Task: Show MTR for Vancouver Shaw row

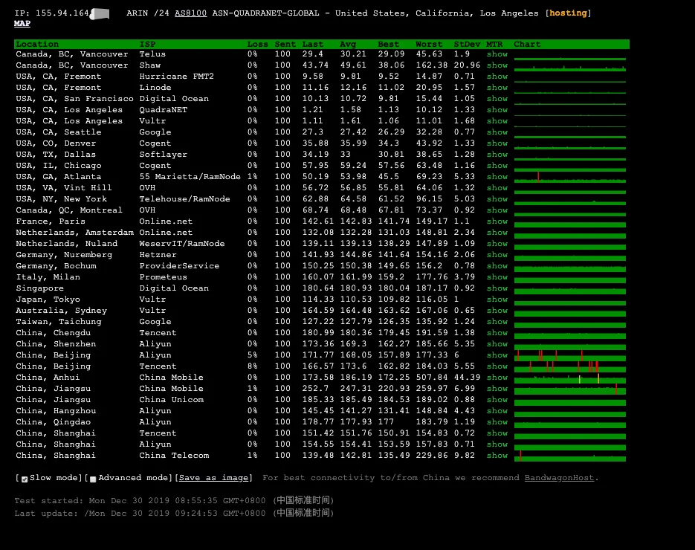Action: click(497, 65)
